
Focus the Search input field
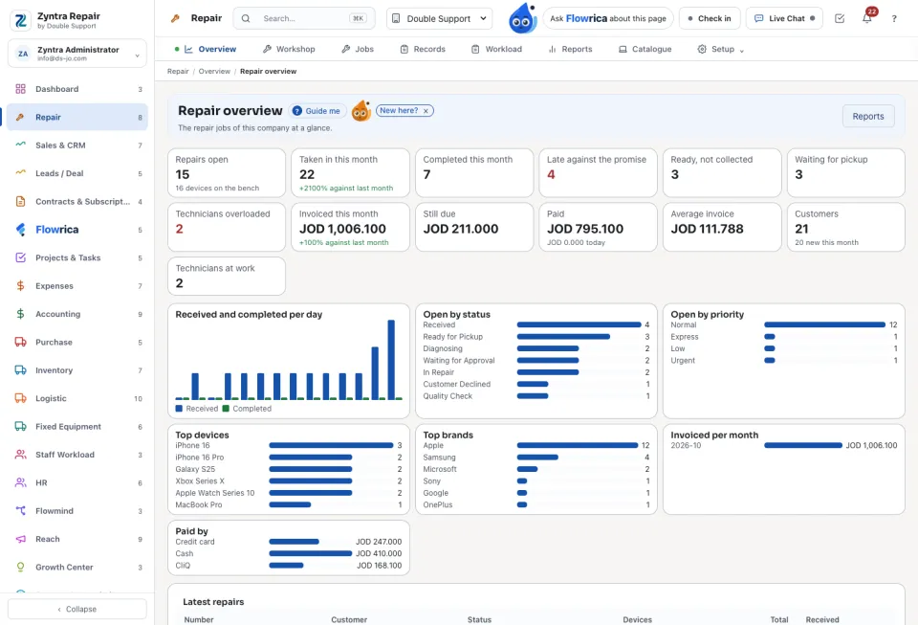304,19
